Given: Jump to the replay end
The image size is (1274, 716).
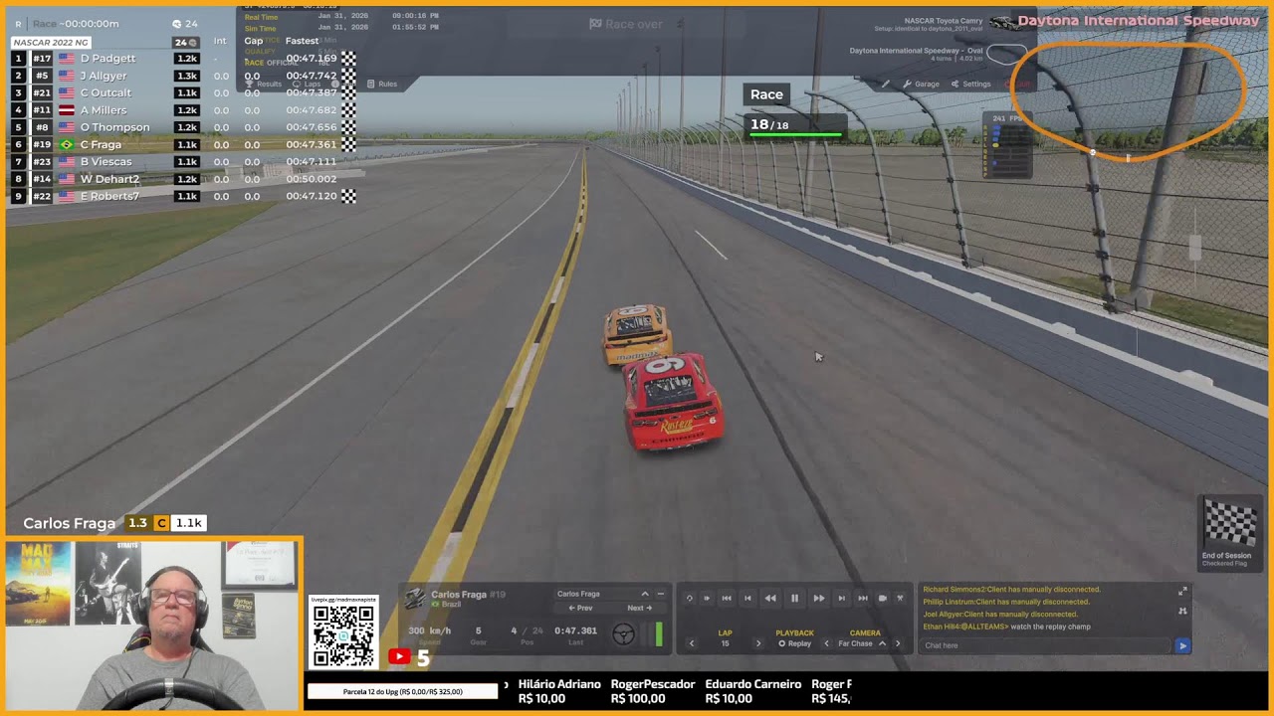Looking at the screenshot, I should [x=862, y=598].
